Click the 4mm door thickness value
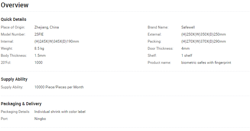The height and width of the screenshot is (131, 250). (x=185, y=48)
